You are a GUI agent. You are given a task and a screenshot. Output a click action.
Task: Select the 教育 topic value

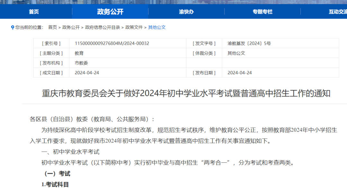(79, 53)
